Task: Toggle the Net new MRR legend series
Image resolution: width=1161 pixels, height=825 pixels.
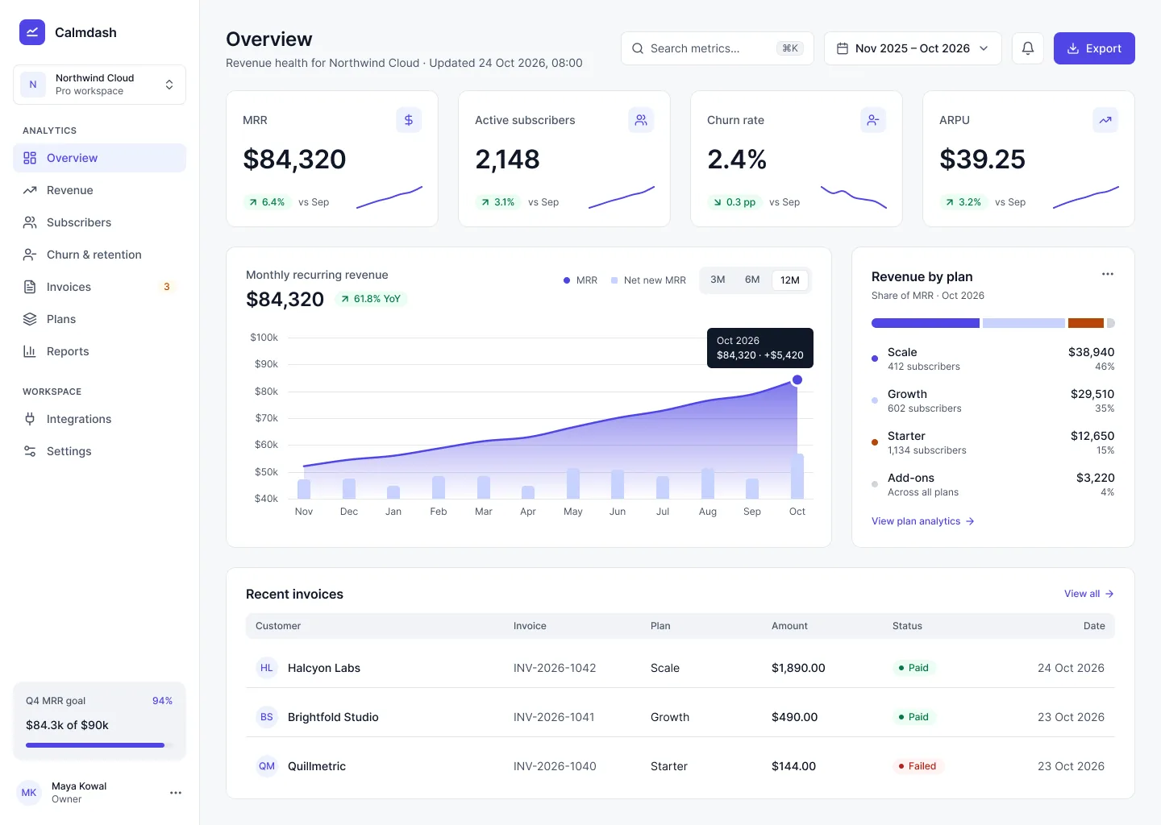Action: point(648,280)
